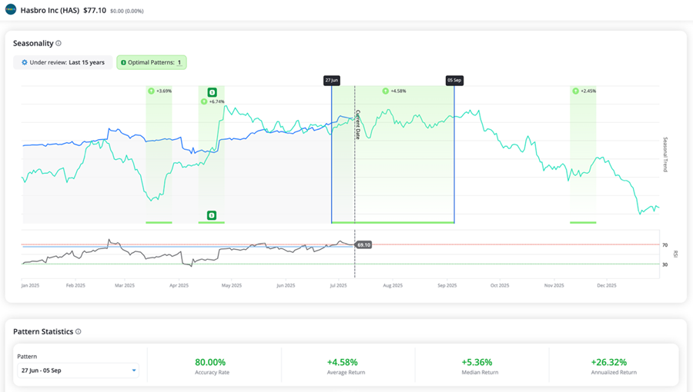Select the 27 Jun start date marker

(x=332, y=79)
